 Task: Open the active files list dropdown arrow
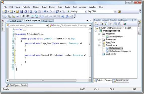pos(87,21)
